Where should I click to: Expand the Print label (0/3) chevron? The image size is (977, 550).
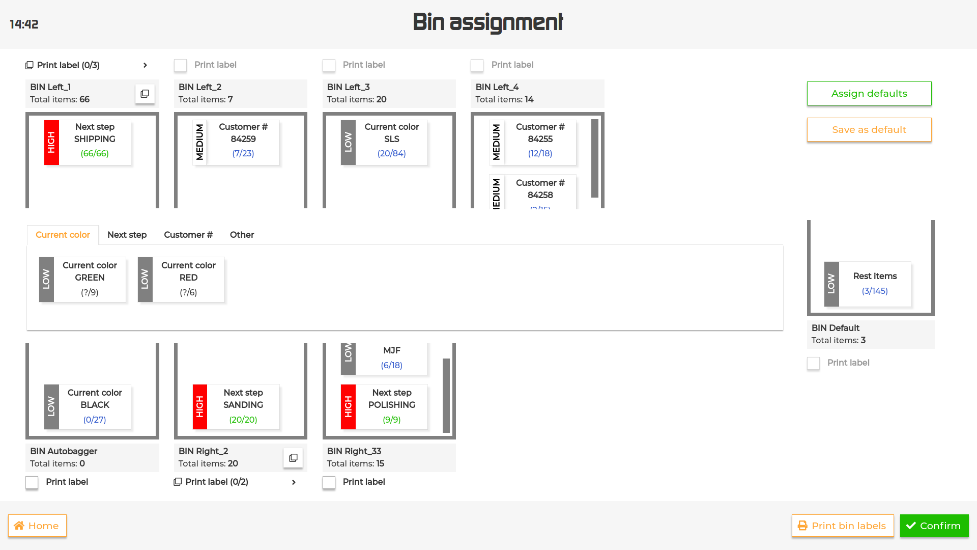pos(145,65)
